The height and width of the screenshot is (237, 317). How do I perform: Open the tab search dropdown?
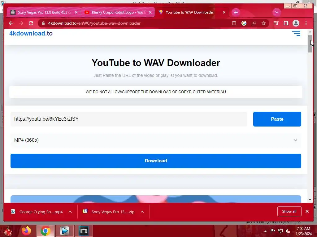pos(276,12)
